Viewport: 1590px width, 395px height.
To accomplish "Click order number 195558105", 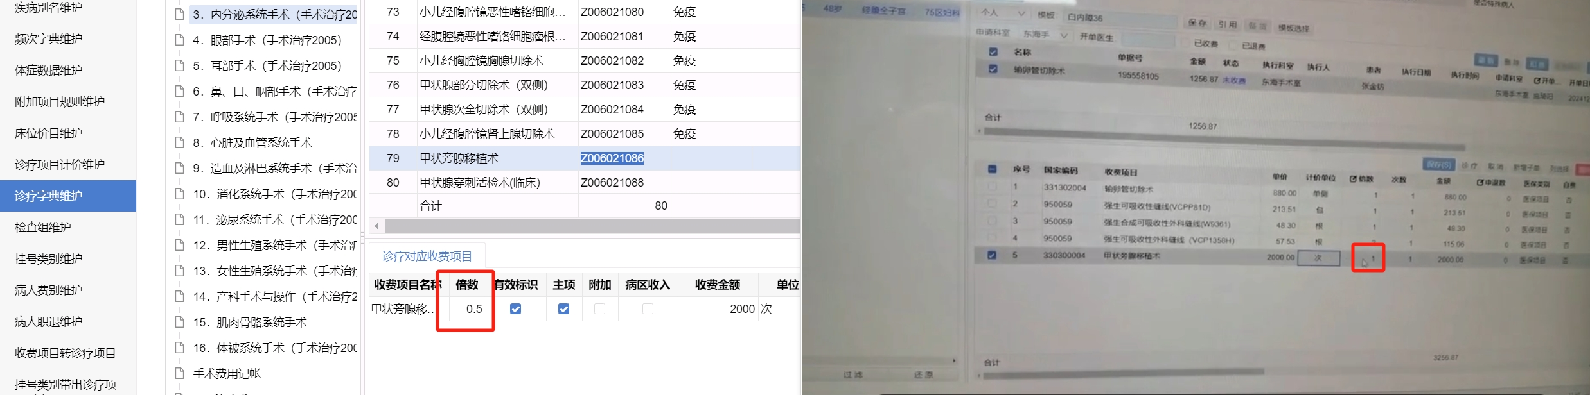I will click(x=1138, y=76).
